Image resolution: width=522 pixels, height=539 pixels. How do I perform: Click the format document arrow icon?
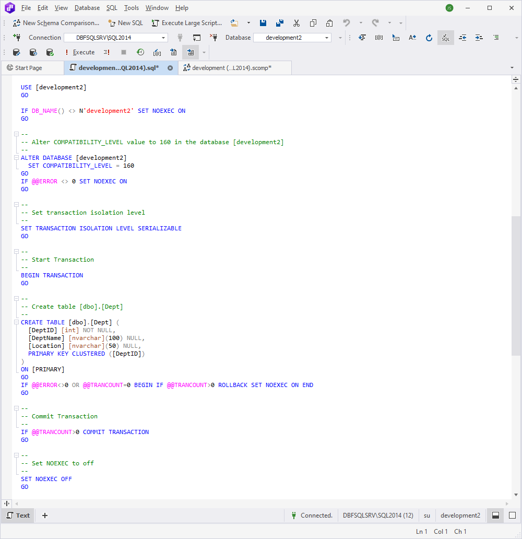362,38
